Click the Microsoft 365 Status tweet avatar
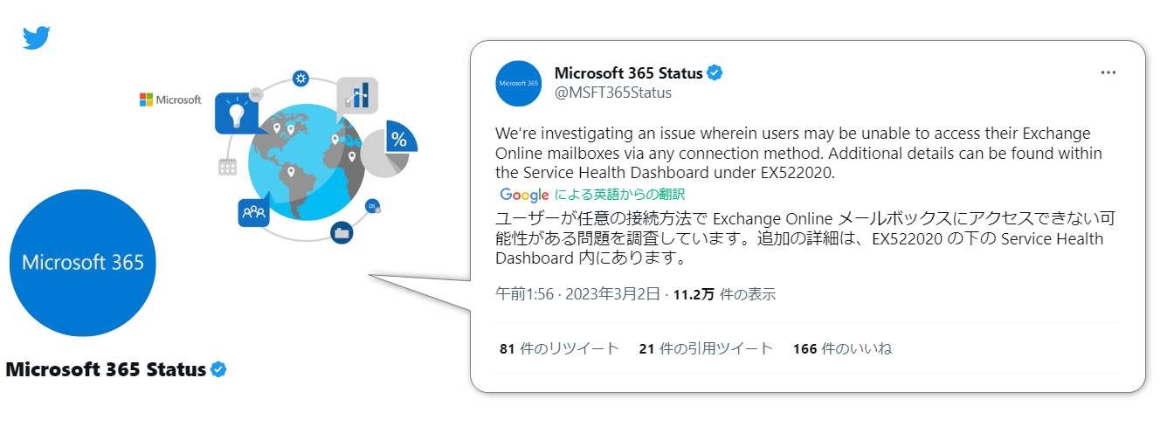 (x=519, y=84)
